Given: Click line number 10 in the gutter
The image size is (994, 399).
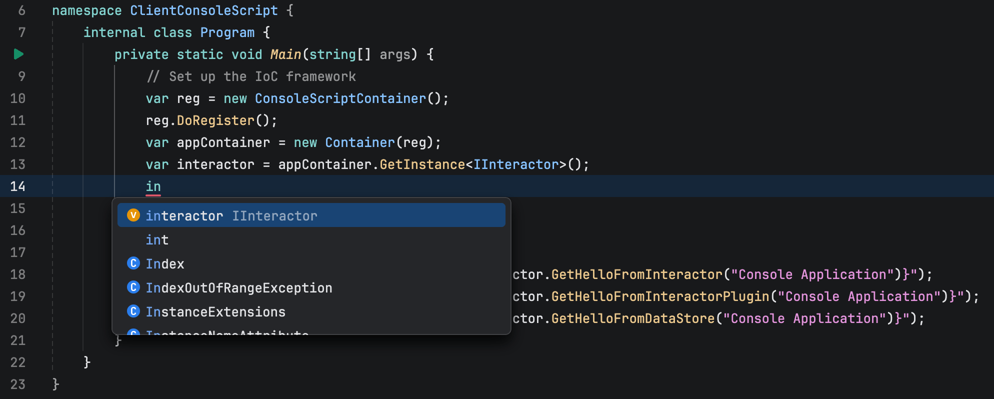Looking at the screenshot, I should click(x=18, y=98).
